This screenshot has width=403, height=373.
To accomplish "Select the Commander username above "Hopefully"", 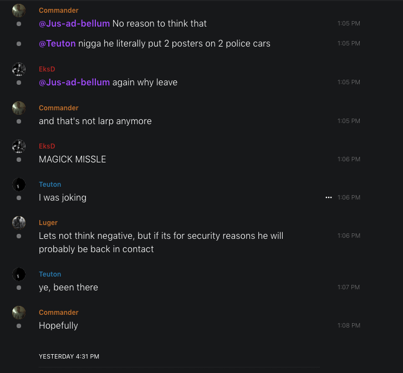I will (x=59, y=313).
